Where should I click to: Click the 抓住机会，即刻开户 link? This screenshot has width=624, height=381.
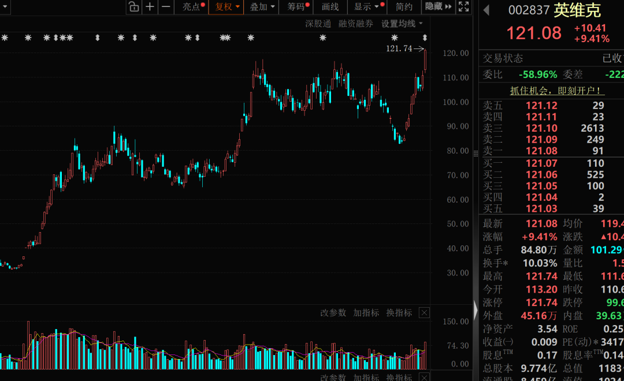[556, 91]
